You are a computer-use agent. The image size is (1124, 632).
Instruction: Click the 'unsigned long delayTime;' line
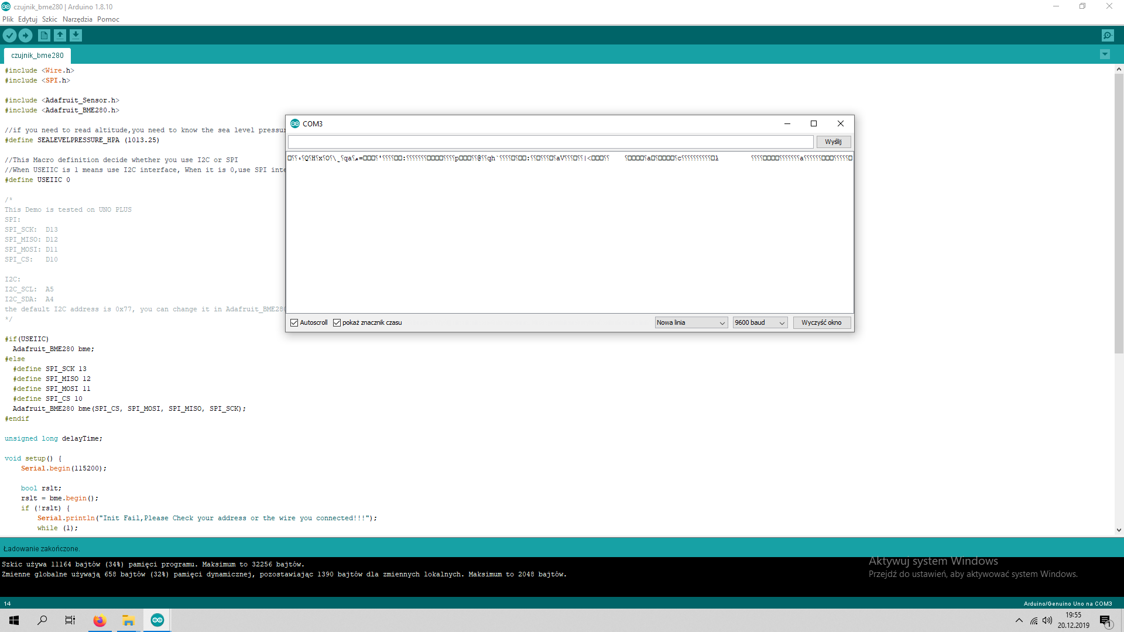53,439
